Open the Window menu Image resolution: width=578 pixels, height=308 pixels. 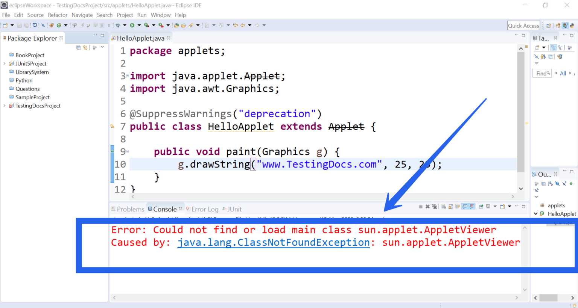click(x=161, y=15)
